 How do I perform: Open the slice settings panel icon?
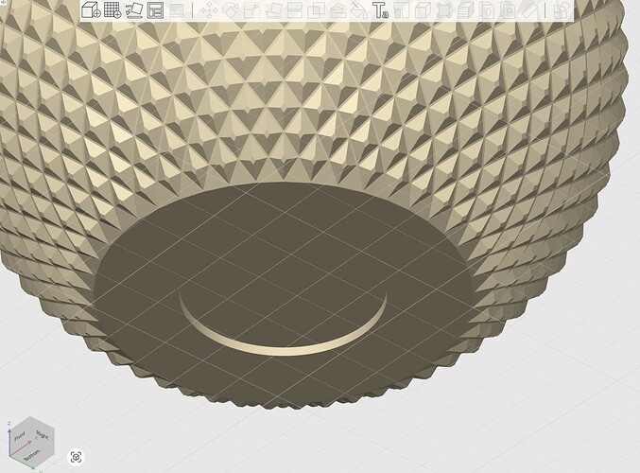click(x=155, y=10)
